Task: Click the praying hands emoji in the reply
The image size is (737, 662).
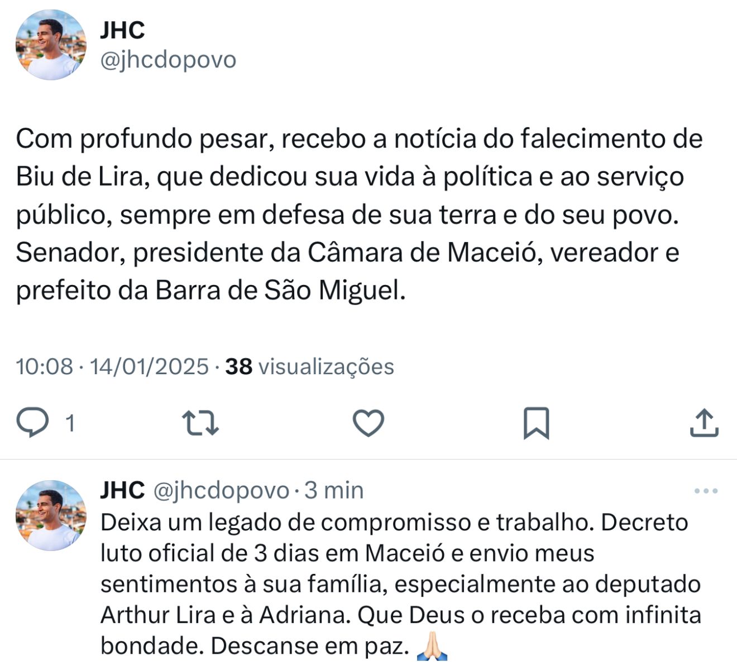Action: (x=433, y=646)
